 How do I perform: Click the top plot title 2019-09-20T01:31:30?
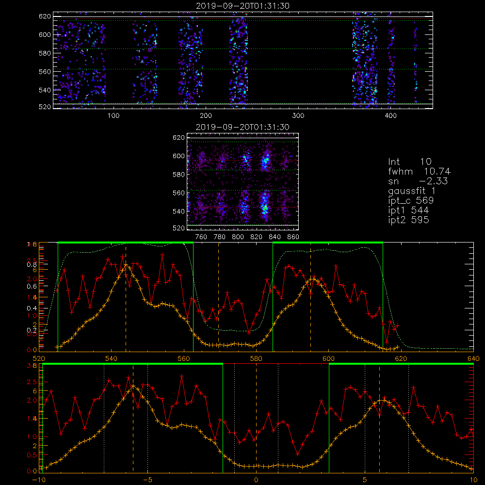(243, 6)
